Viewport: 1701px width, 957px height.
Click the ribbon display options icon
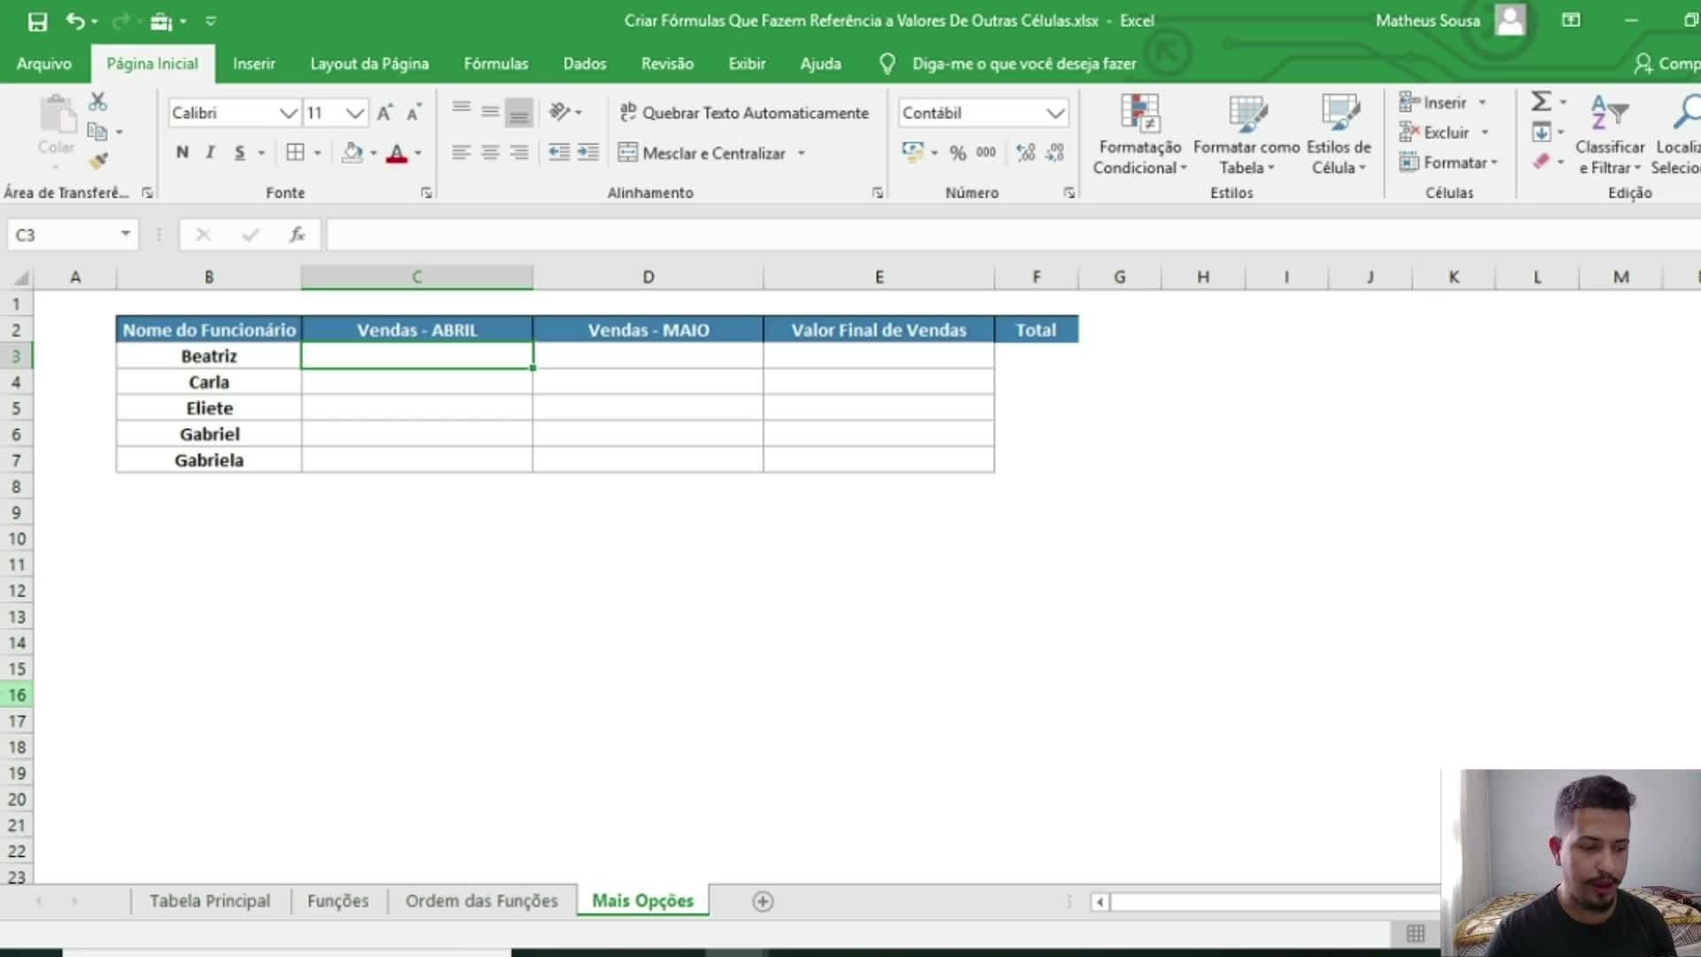click(1571, 20)
